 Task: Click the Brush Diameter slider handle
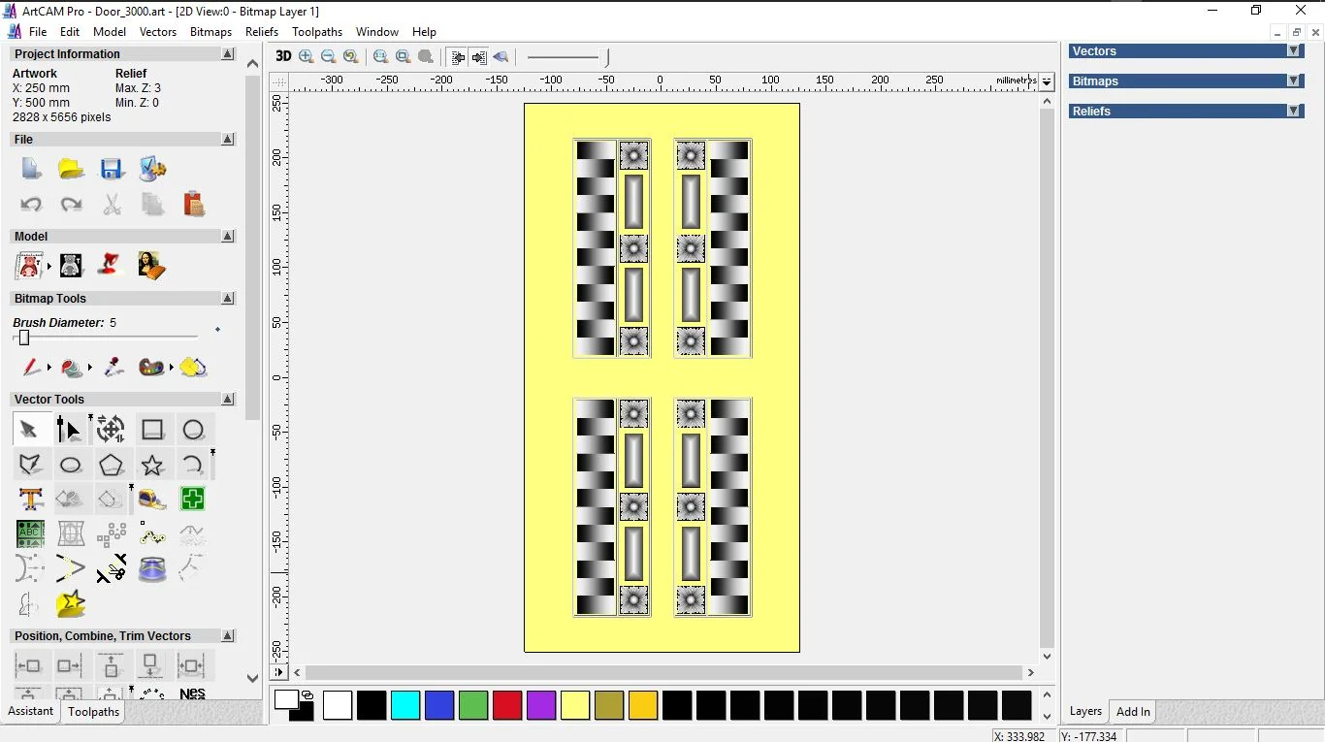click(x=24, y=338)
